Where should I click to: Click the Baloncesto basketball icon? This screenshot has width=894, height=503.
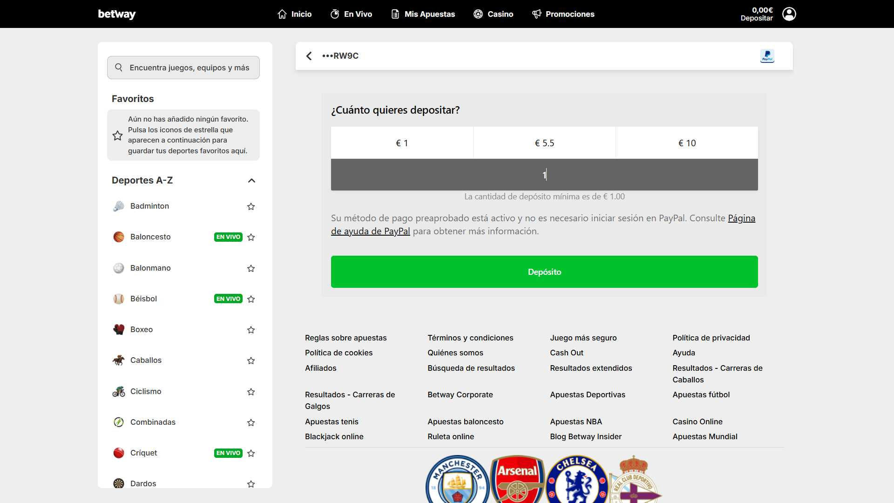(119, 237)
